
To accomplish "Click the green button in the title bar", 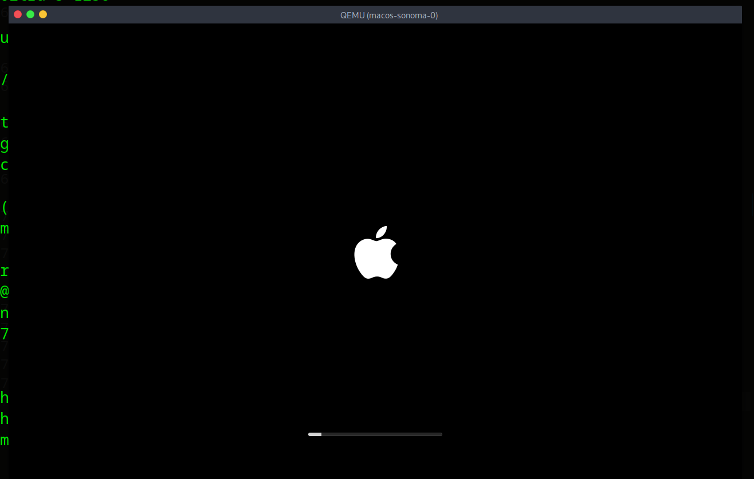I will tap(30, 14).
